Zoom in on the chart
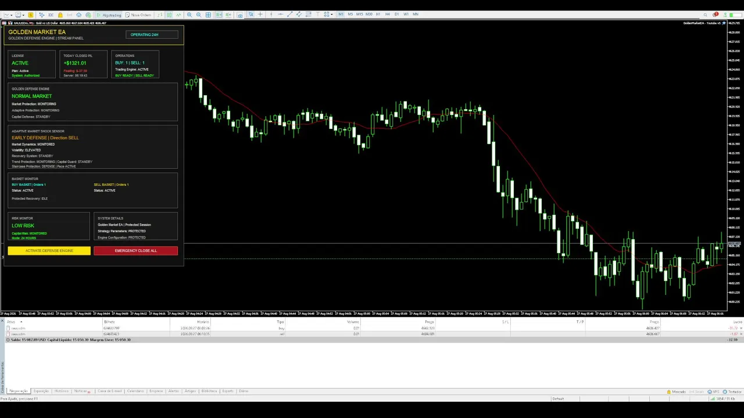The image size is (744, 418). [x=189, y=15]
